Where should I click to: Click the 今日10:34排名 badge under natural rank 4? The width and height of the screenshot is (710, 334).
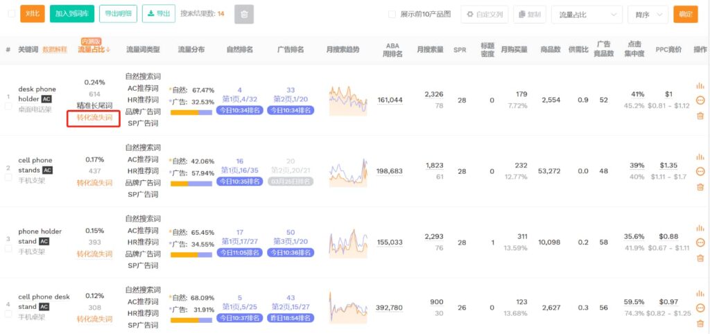[239, 110]
